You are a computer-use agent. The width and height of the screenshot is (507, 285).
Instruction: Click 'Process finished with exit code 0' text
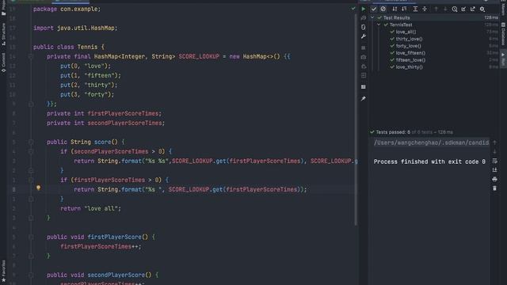(429, 161)
